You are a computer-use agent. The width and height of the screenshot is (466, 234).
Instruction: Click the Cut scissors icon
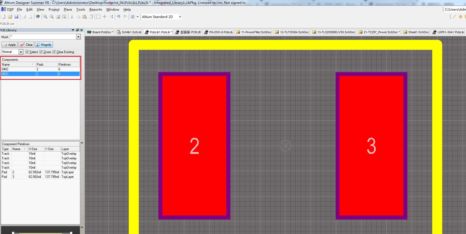click(72, 17)
